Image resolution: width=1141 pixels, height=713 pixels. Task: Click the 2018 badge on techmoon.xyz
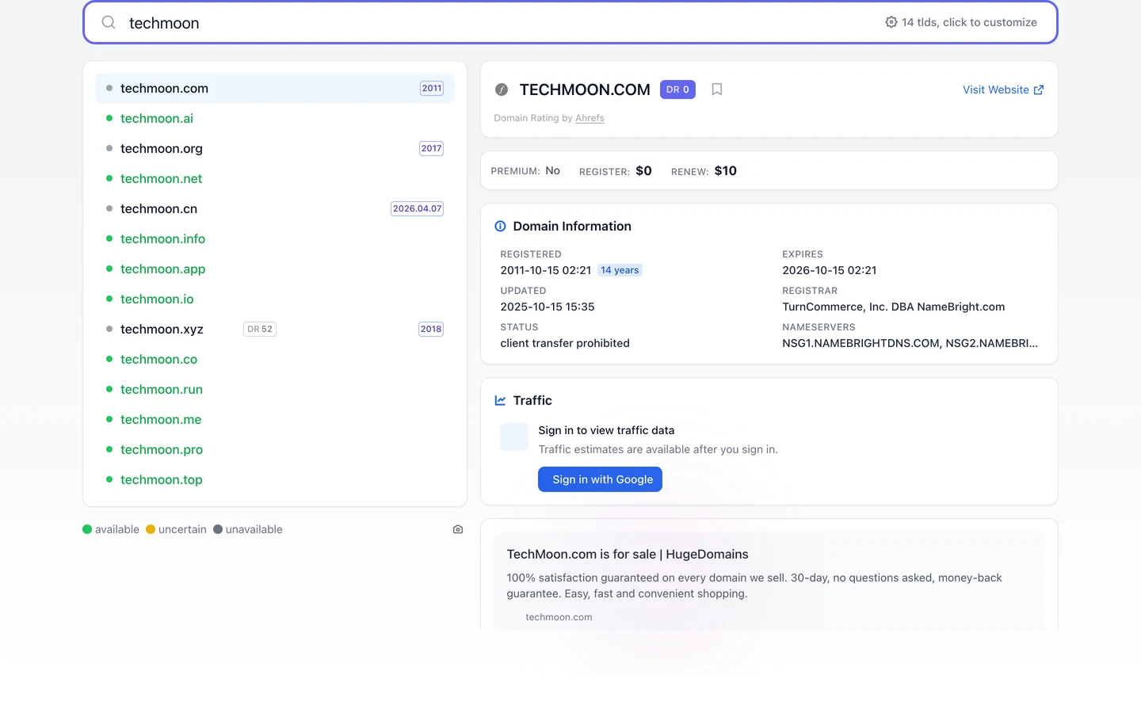click(x=431, y=329)
